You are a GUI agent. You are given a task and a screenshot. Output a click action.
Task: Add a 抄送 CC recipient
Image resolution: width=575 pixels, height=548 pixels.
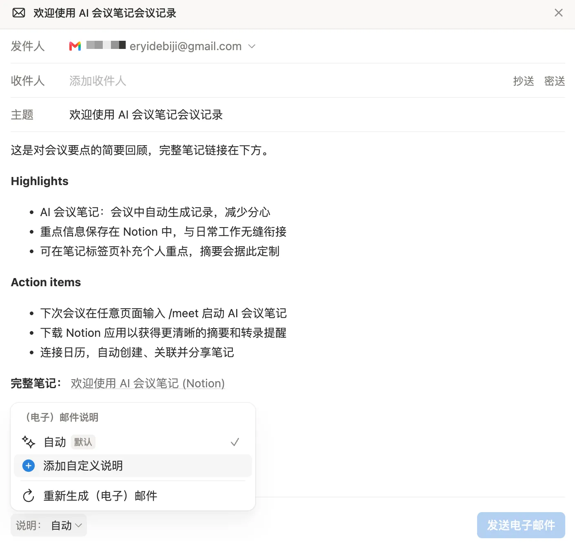524,81
